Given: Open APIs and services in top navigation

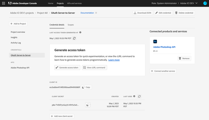Looking at the screenshot, I should click(74, 3).
